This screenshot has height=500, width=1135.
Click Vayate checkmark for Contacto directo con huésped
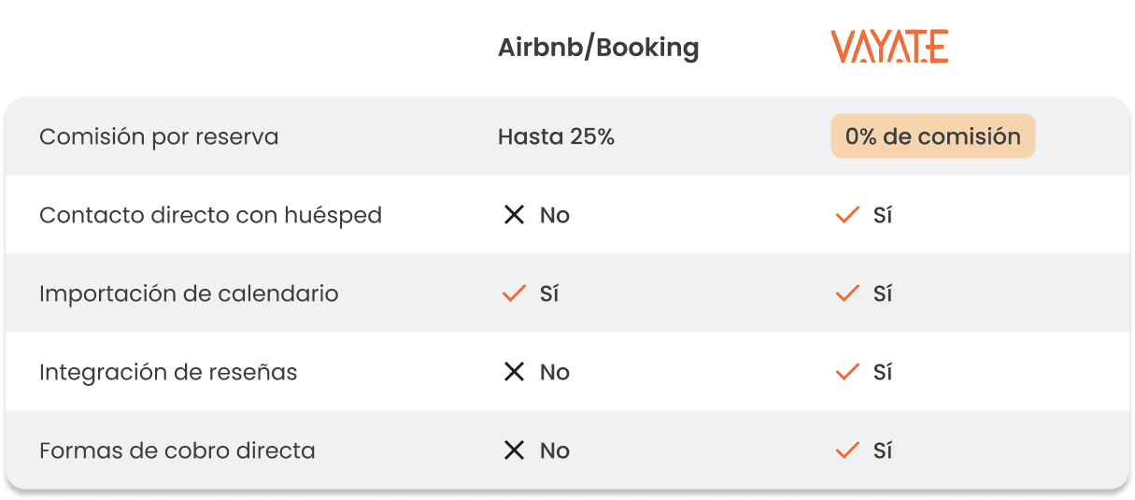[x=847, y=215]
